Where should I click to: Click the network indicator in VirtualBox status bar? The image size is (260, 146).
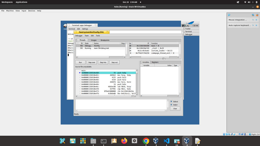click(x=232, y=134)
